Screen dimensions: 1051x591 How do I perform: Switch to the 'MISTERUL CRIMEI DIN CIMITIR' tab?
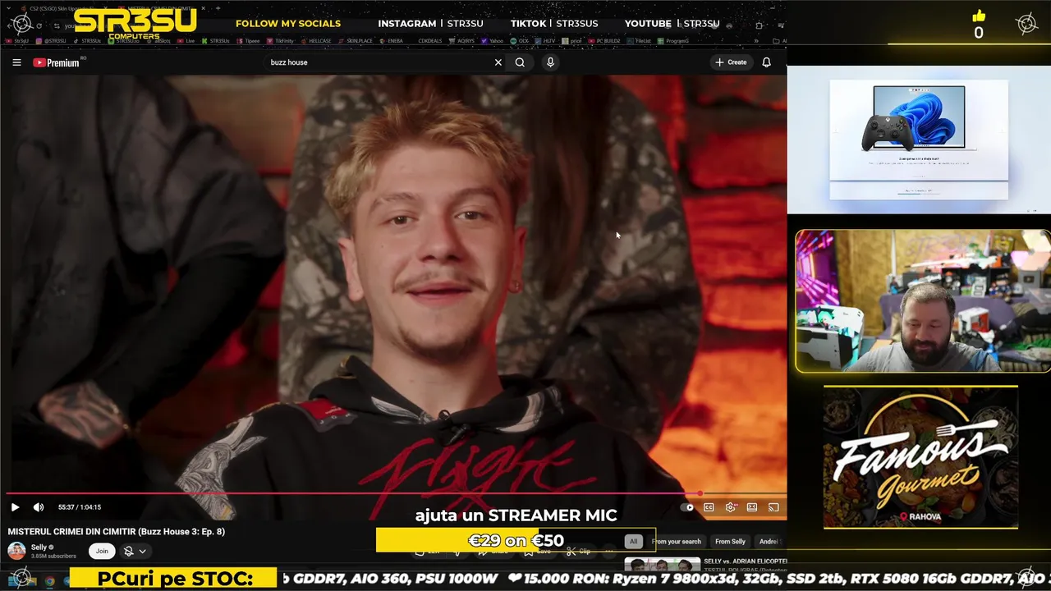click(160, 8)
